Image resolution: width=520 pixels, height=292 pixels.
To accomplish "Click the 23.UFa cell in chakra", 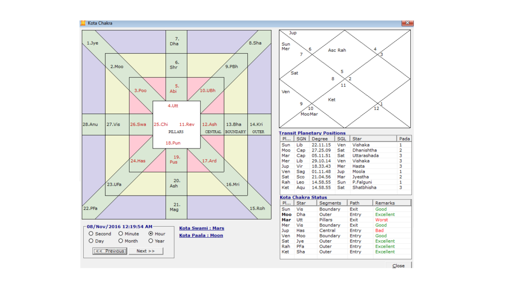I will [114, 185].
